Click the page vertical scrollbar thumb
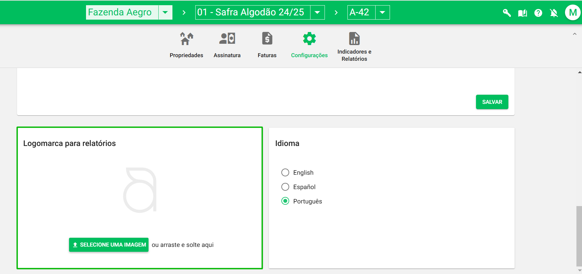 pyautogui.click(x=579, y=236)
